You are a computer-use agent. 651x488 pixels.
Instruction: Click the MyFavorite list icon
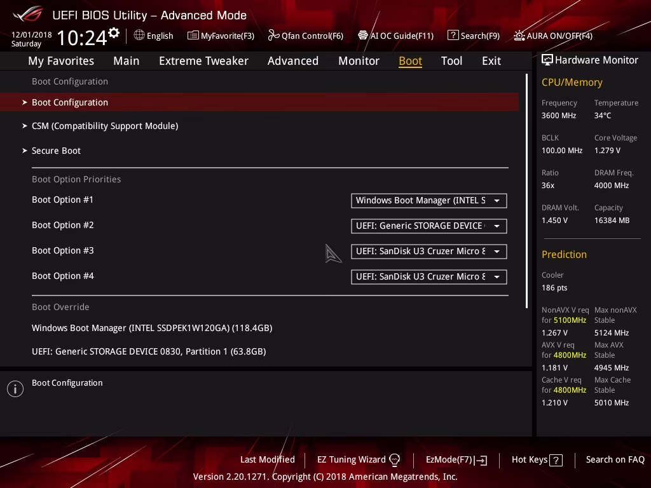[x=193, y=36]
